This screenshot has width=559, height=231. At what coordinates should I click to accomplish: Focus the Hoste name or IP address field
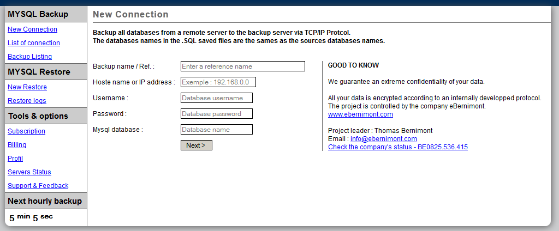tap(218, 82)
